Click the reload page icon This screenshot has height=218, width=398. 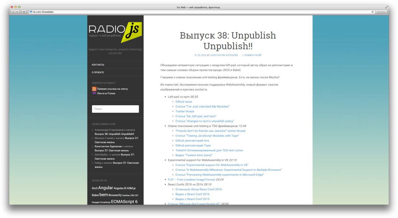coord(373,12)
